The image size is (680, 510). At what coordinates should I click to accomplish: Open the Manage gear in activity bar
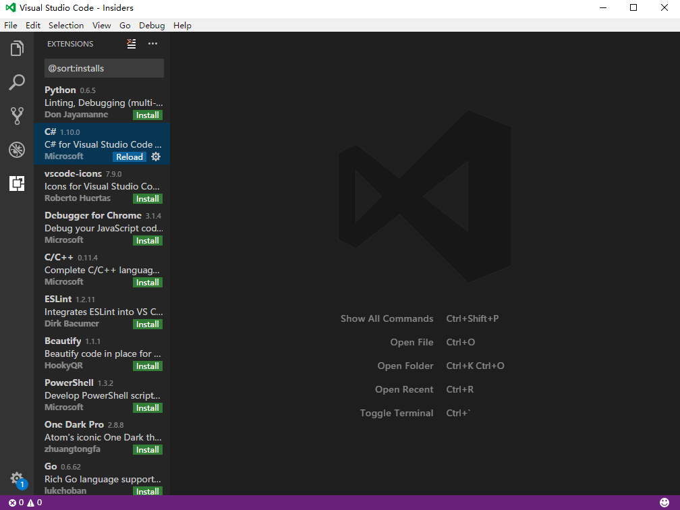[17, 479]
